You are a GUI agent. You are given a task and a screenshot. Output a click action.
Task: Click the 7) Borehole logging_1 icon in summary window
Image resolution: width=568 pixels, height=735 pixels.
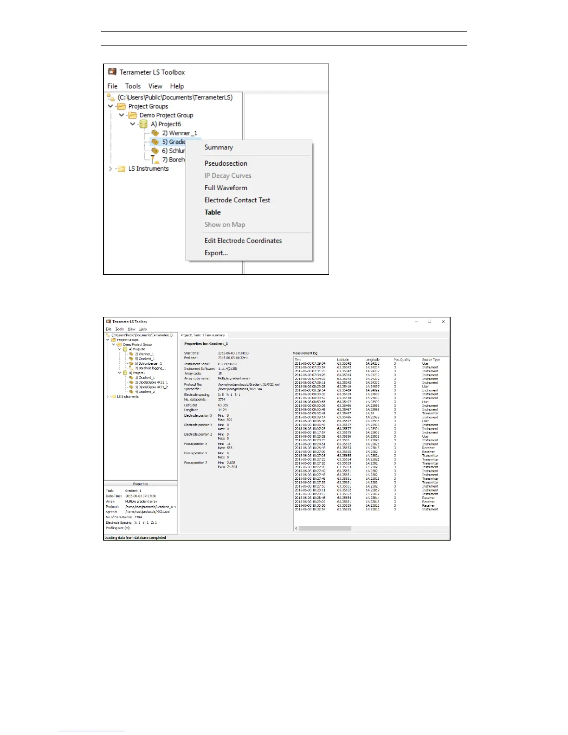[x=131, y=368]
